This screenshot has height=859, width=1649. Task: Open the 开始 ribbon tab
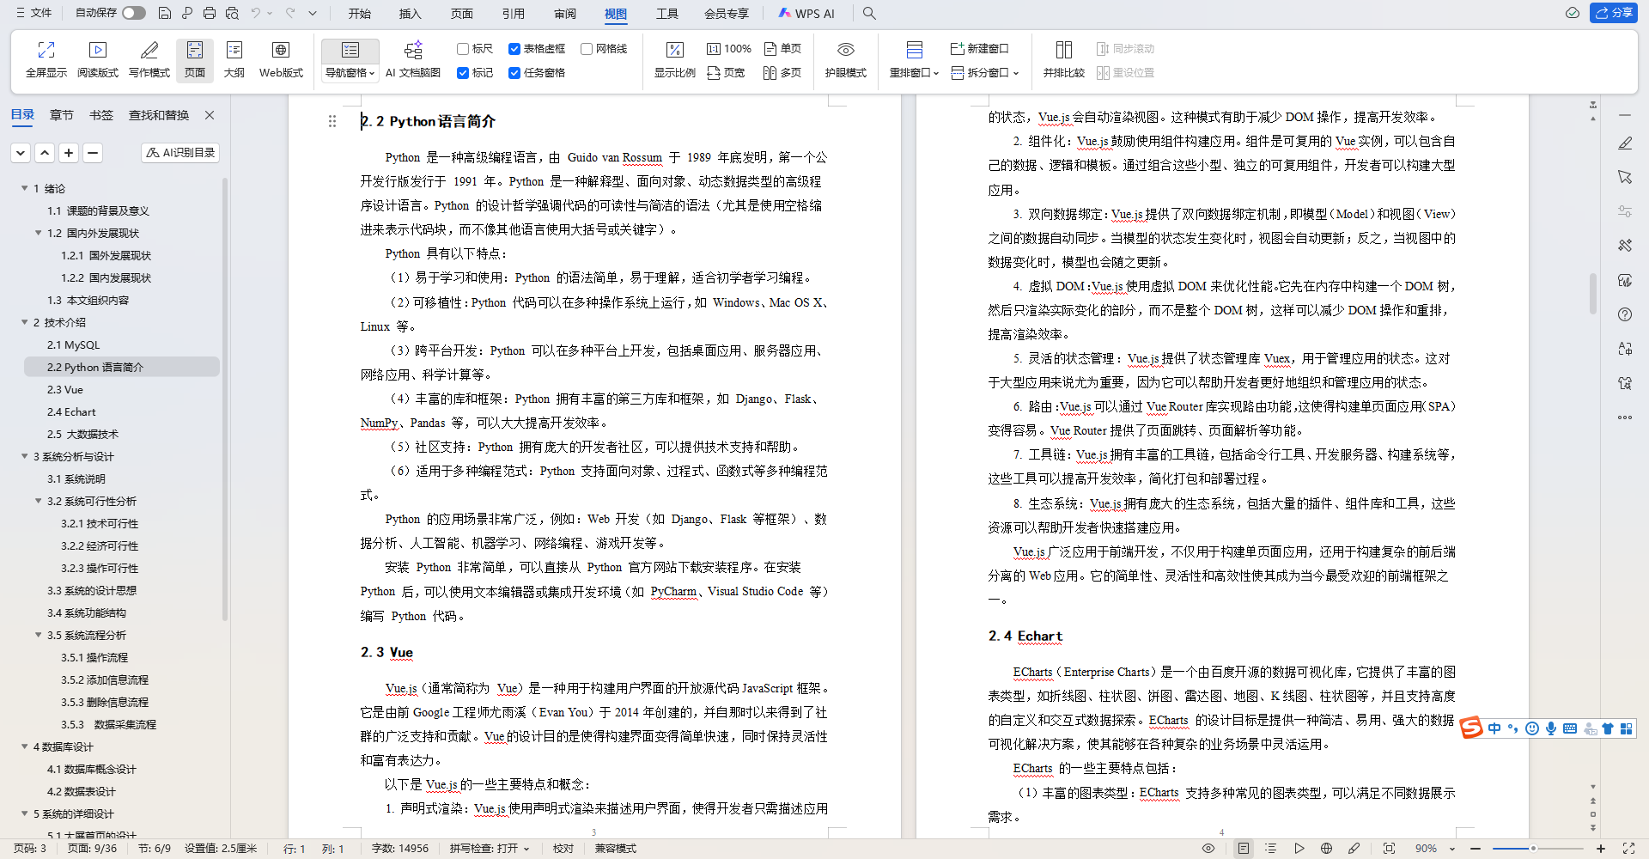click(x=360, y=14)
